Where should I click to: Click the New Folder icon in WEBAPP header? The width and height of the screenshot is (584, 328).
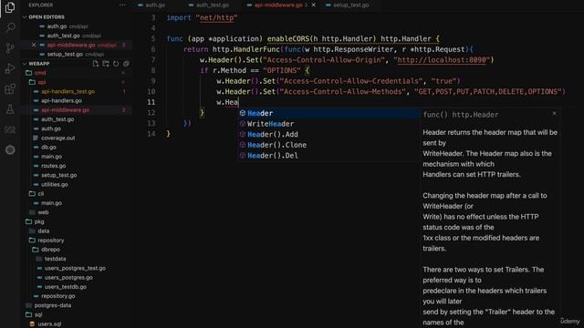tap(106, 64)
